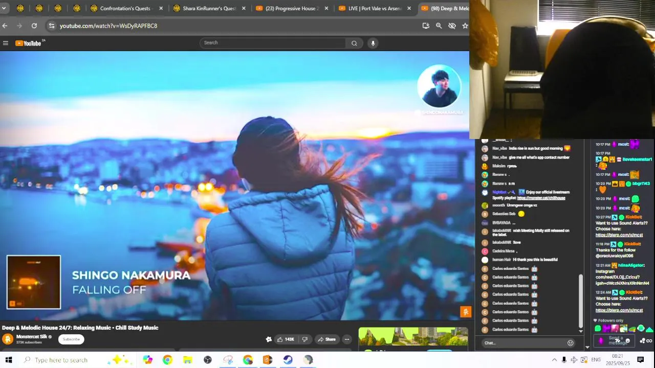Click the address bar URL field

235,26
